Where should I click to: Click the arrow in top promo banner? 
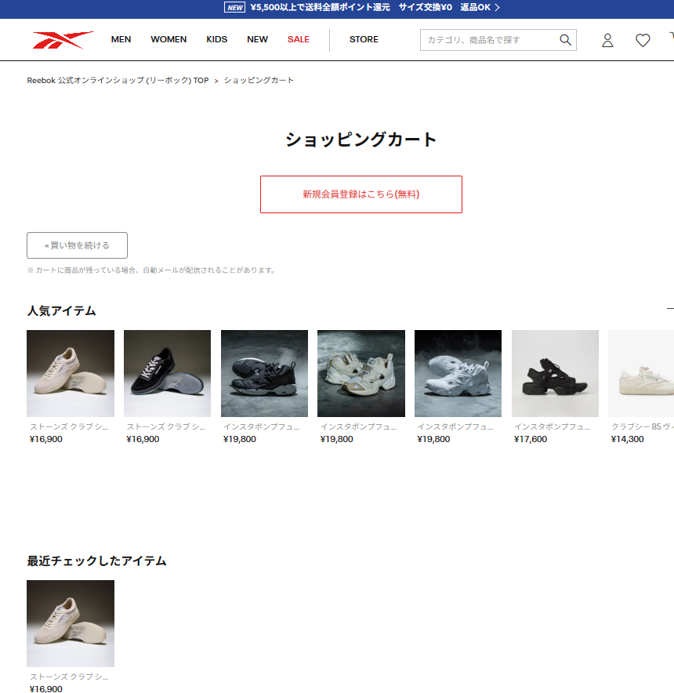pos(497,8)
